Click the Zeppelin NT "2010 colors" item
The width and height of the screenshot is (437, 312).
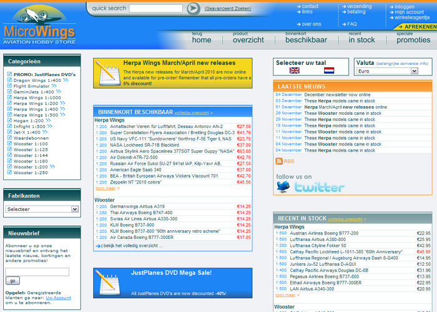(x=135, y=182)
